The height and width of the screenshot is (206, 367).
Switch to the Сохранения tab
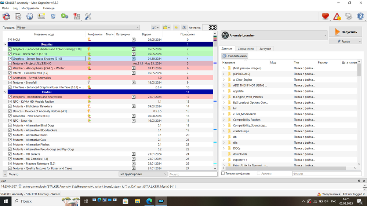[x=246, y=49]
